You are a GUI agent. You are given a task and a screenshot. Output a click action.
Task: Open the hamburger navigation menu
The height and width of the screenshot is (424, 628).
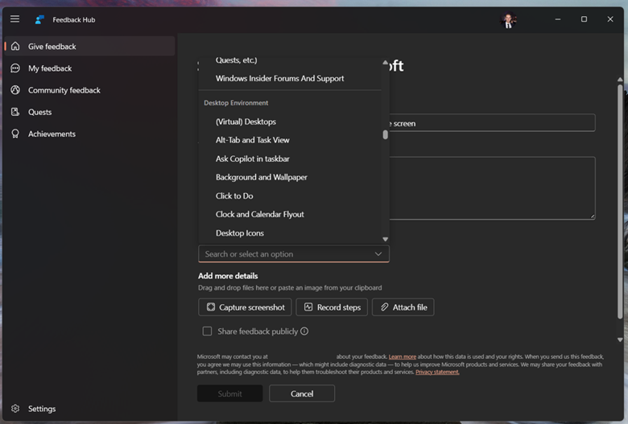coord(14,19)
